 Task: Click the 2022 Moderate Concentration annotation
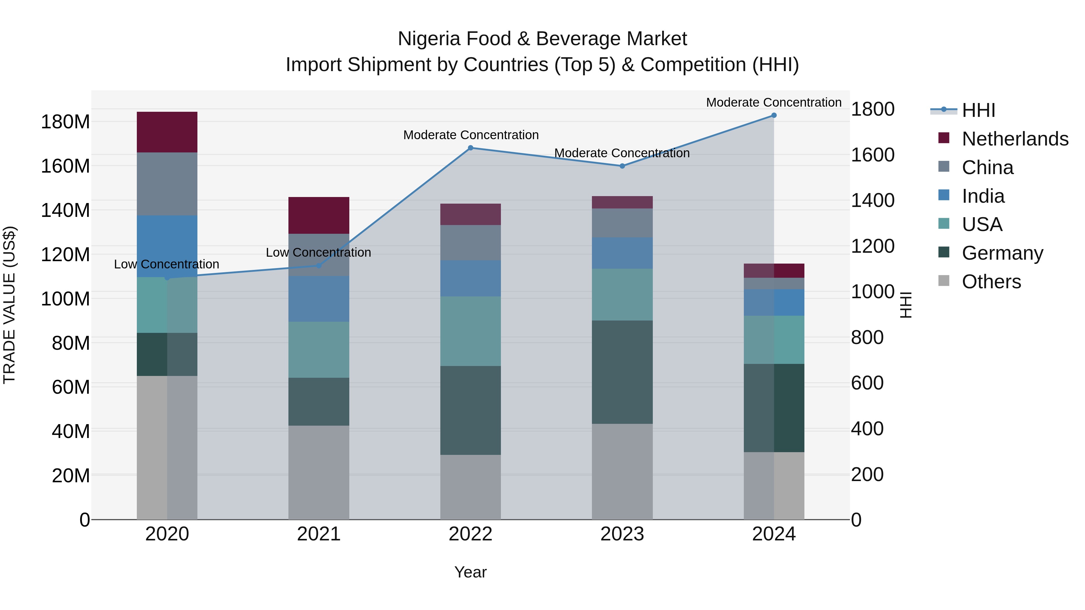(x=471, y=135)
